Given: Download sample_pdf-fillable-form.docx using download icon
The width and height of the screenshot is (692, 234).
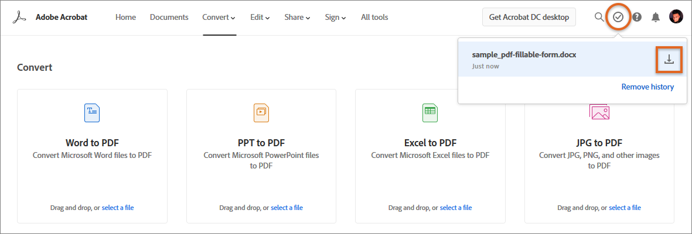Looking at the screenshot, I should tap(669, 59).
